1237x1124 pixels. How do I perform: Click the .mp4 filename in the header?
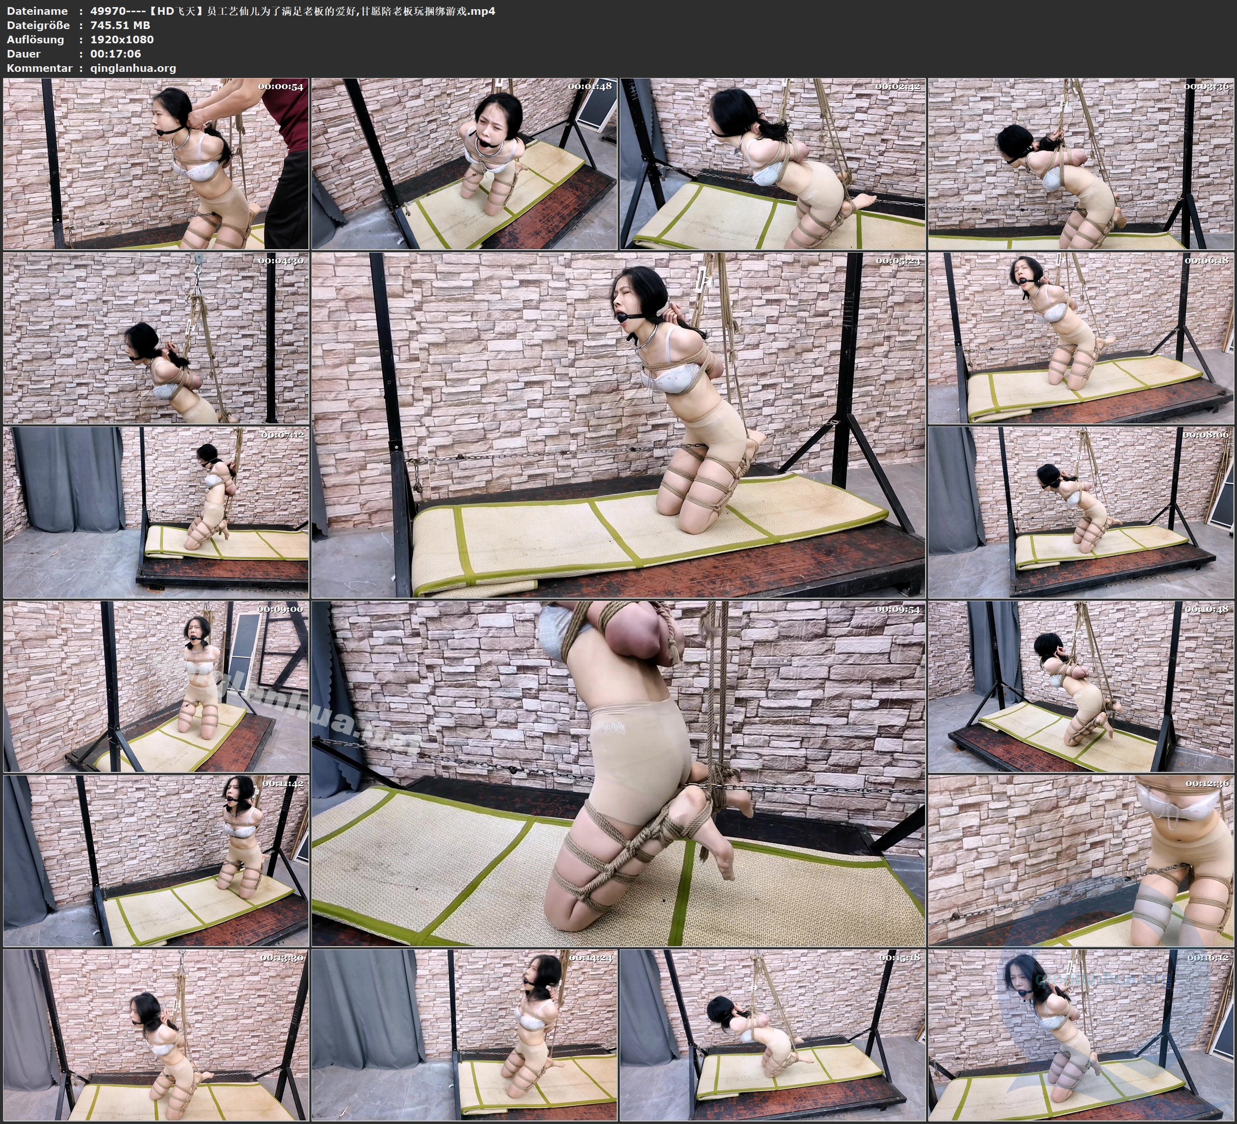[293, 11]
